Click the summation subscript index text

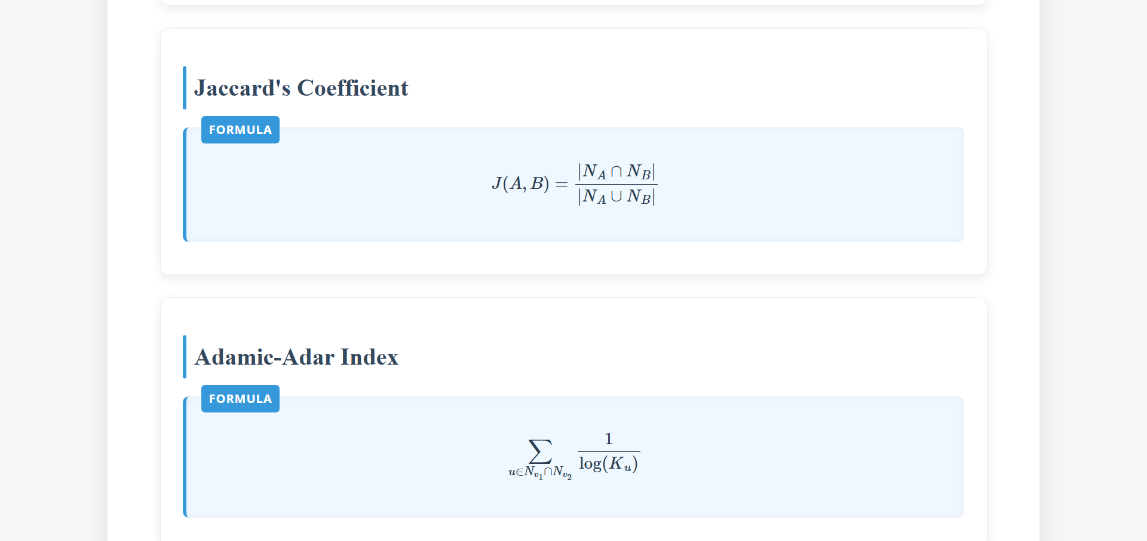click(540, 473)
